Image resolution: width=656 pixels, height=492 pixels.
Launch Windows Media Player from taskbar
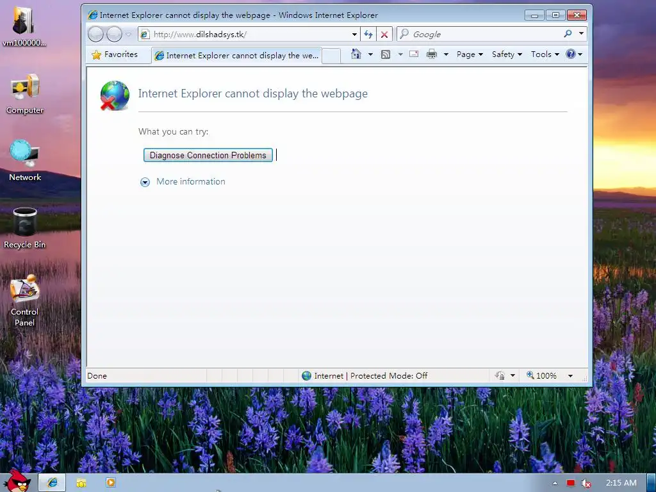pos(110,483)
